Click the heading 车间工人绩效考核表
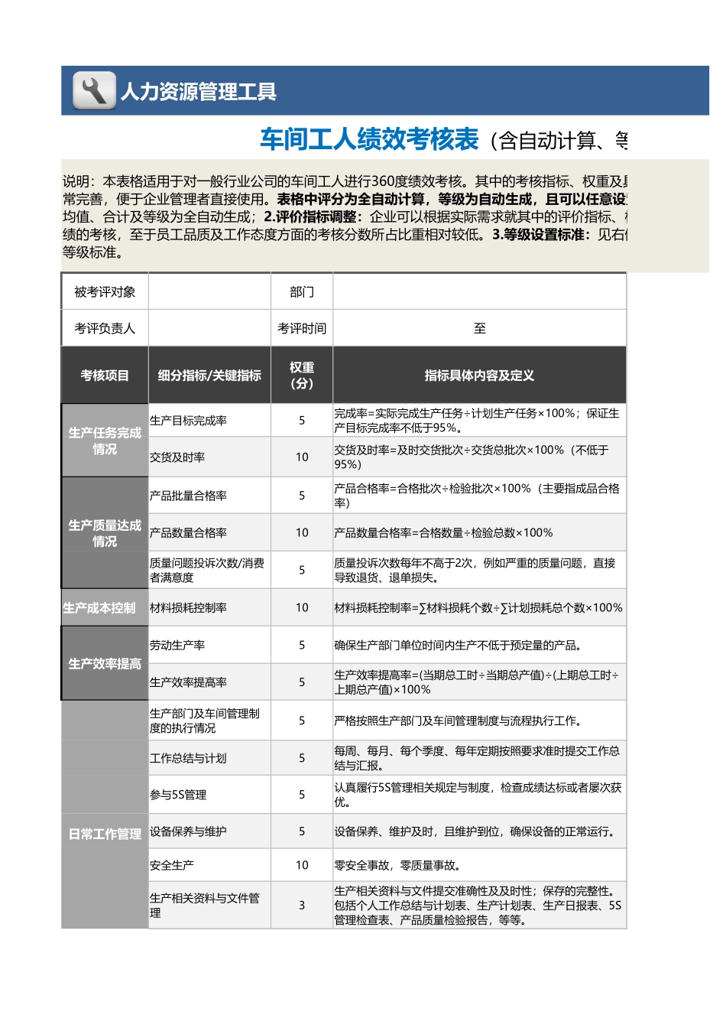Image resolution: width=726 pixels, height=1028 pixels. click(x=369, y=139)
